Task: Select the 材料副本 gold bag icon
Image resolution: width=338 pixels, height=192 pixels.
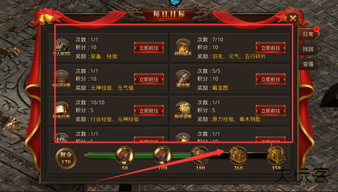Action: pos(183,47)
